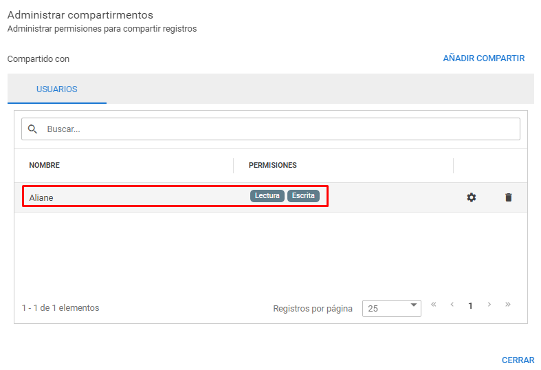
Task: Open settings gear for Aliane's share
Action: [472, 197]
